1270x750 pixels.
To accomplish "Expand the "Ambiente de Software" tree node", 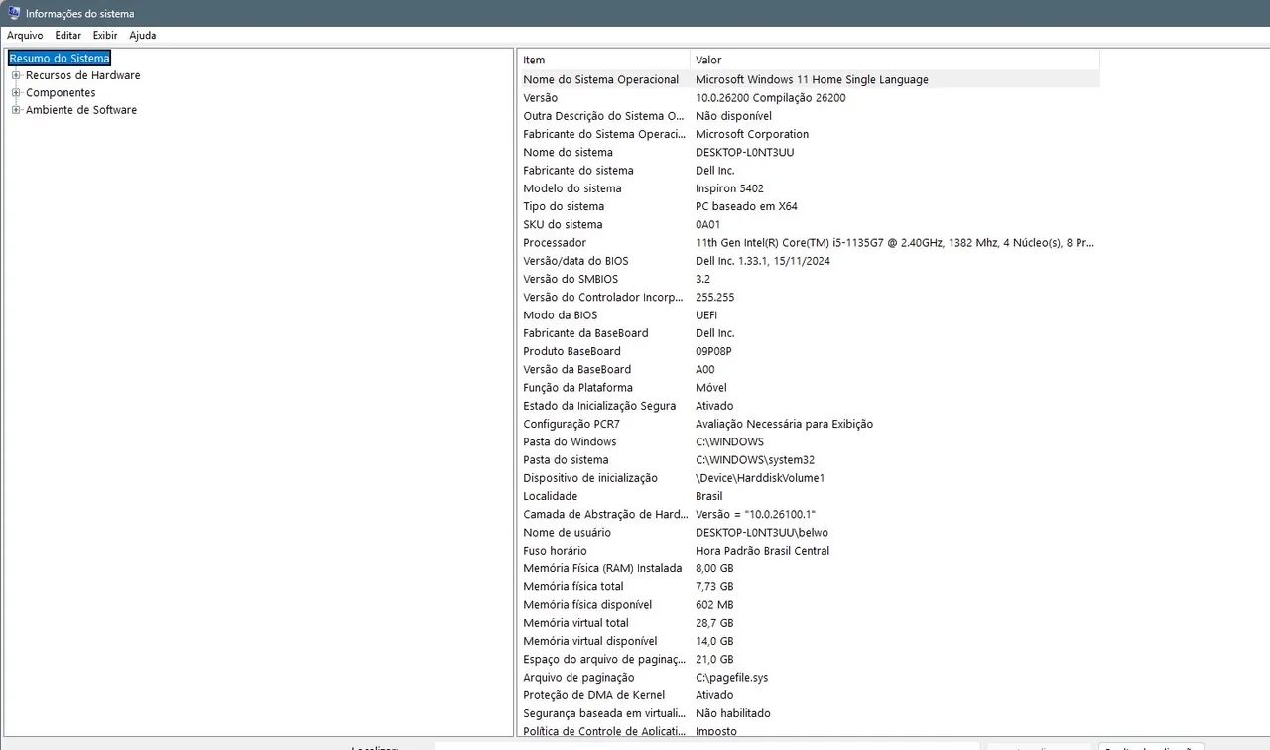I will (x=15, y=110).
